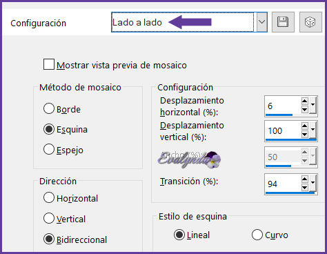
Task: Open the Configuración preset dropdown arrow
Action: (261, 22)
